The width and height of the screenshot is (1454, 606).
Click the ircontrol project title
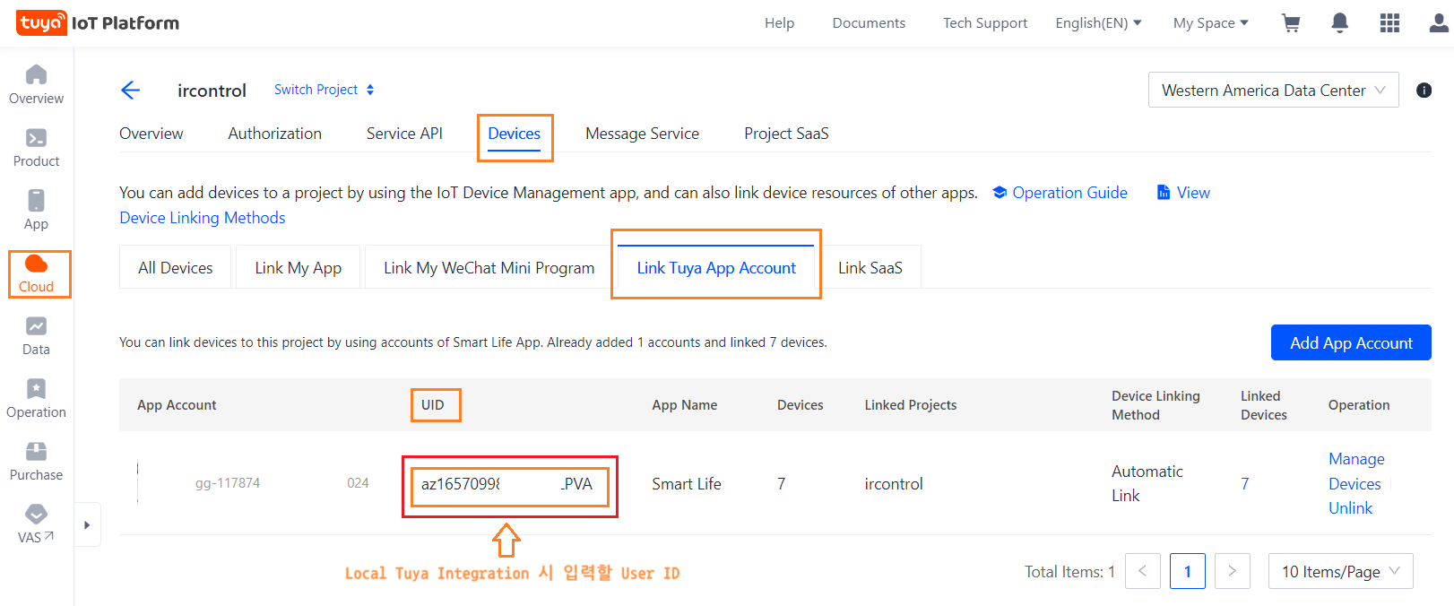coord(212,91)
